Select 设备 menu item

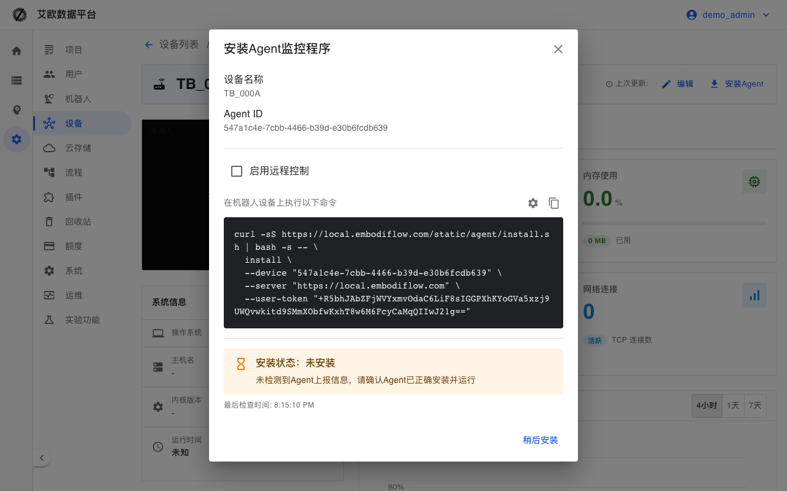click(x=82, y=123)
